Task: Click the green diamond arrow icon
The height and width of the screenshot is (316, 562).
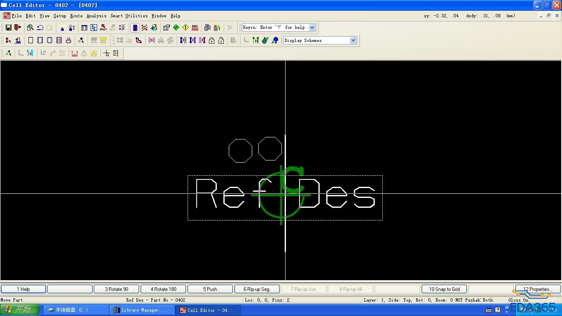Action: pos(176,28)
